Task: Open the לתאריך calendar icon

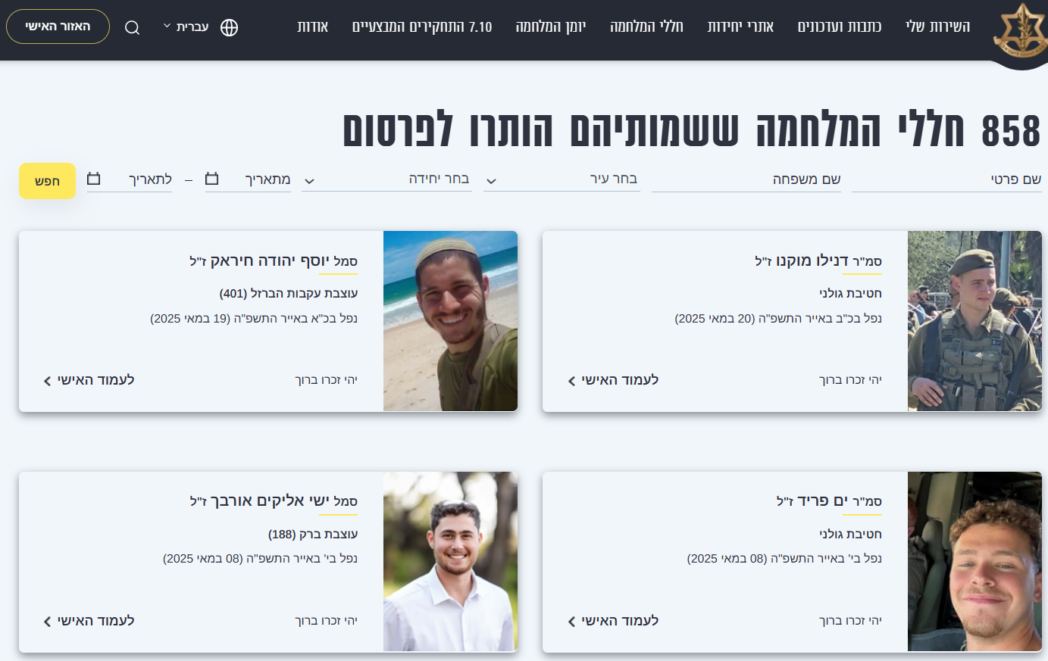Action: [94, 179]
